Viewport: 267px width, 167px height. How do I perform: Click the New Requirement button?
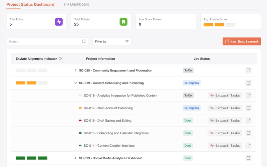[x=242, y=41]
